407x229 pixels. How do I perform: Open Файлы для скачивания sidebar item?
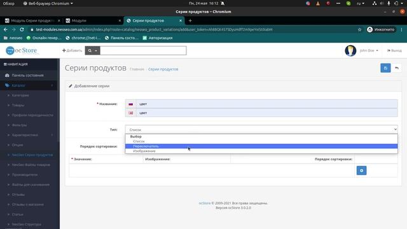pyautogui.click(x=31, y=184)
